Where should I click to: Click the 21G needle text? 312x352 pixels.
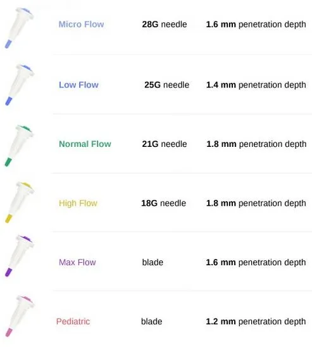[165, 144]
